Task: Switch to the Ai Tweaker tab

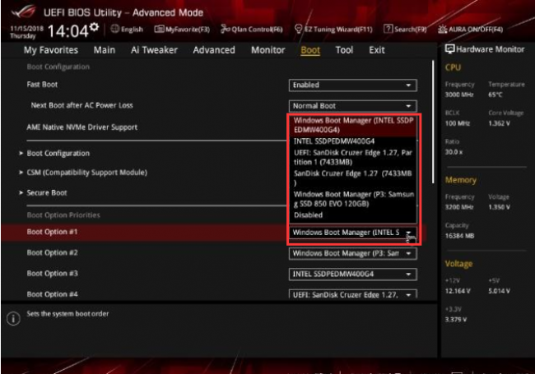Action: click(x=154, y=50)
